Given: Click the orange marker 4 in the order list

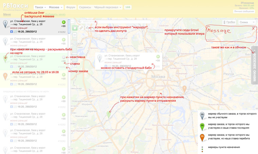Looking at the screenshot, I should coord(5,77).
